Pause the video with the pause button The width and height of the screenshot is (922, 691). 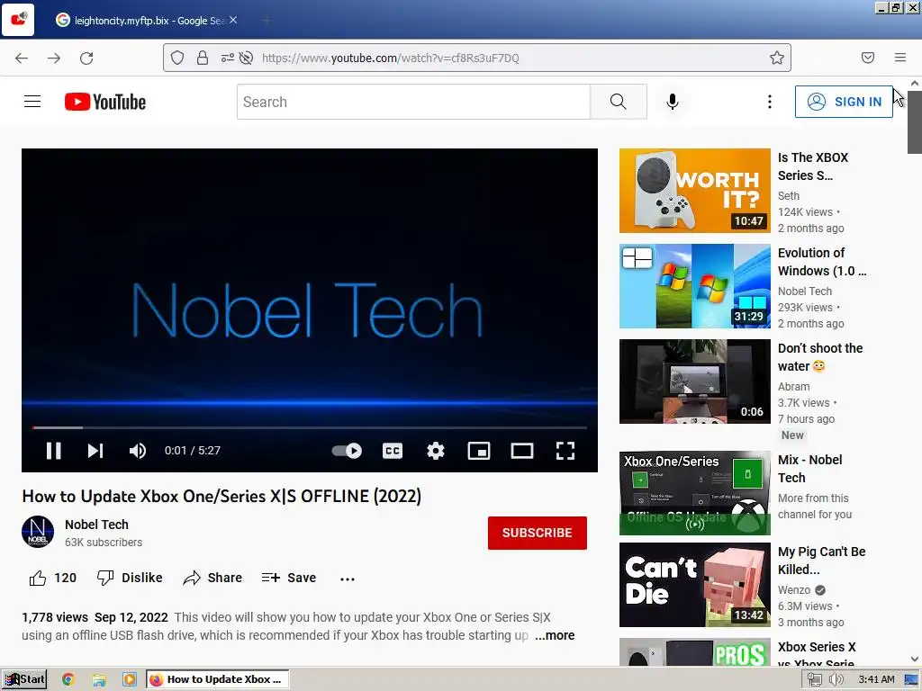53,451
